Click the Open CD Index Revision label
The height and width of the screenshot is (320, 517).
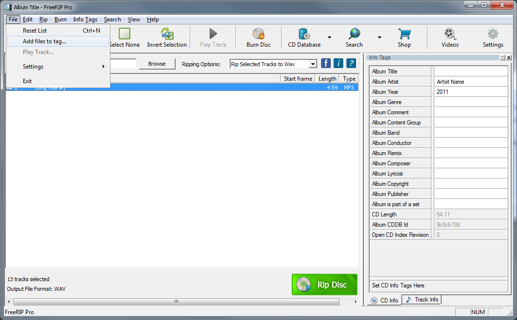[400, 234]
